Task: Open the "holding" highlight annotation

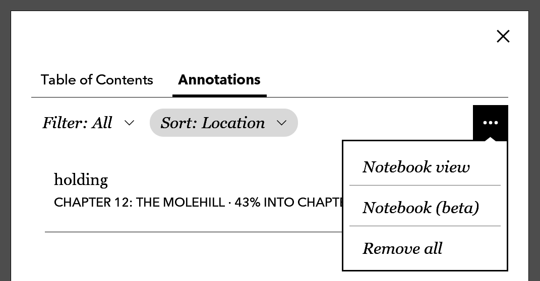Action: tap(81, 180)
